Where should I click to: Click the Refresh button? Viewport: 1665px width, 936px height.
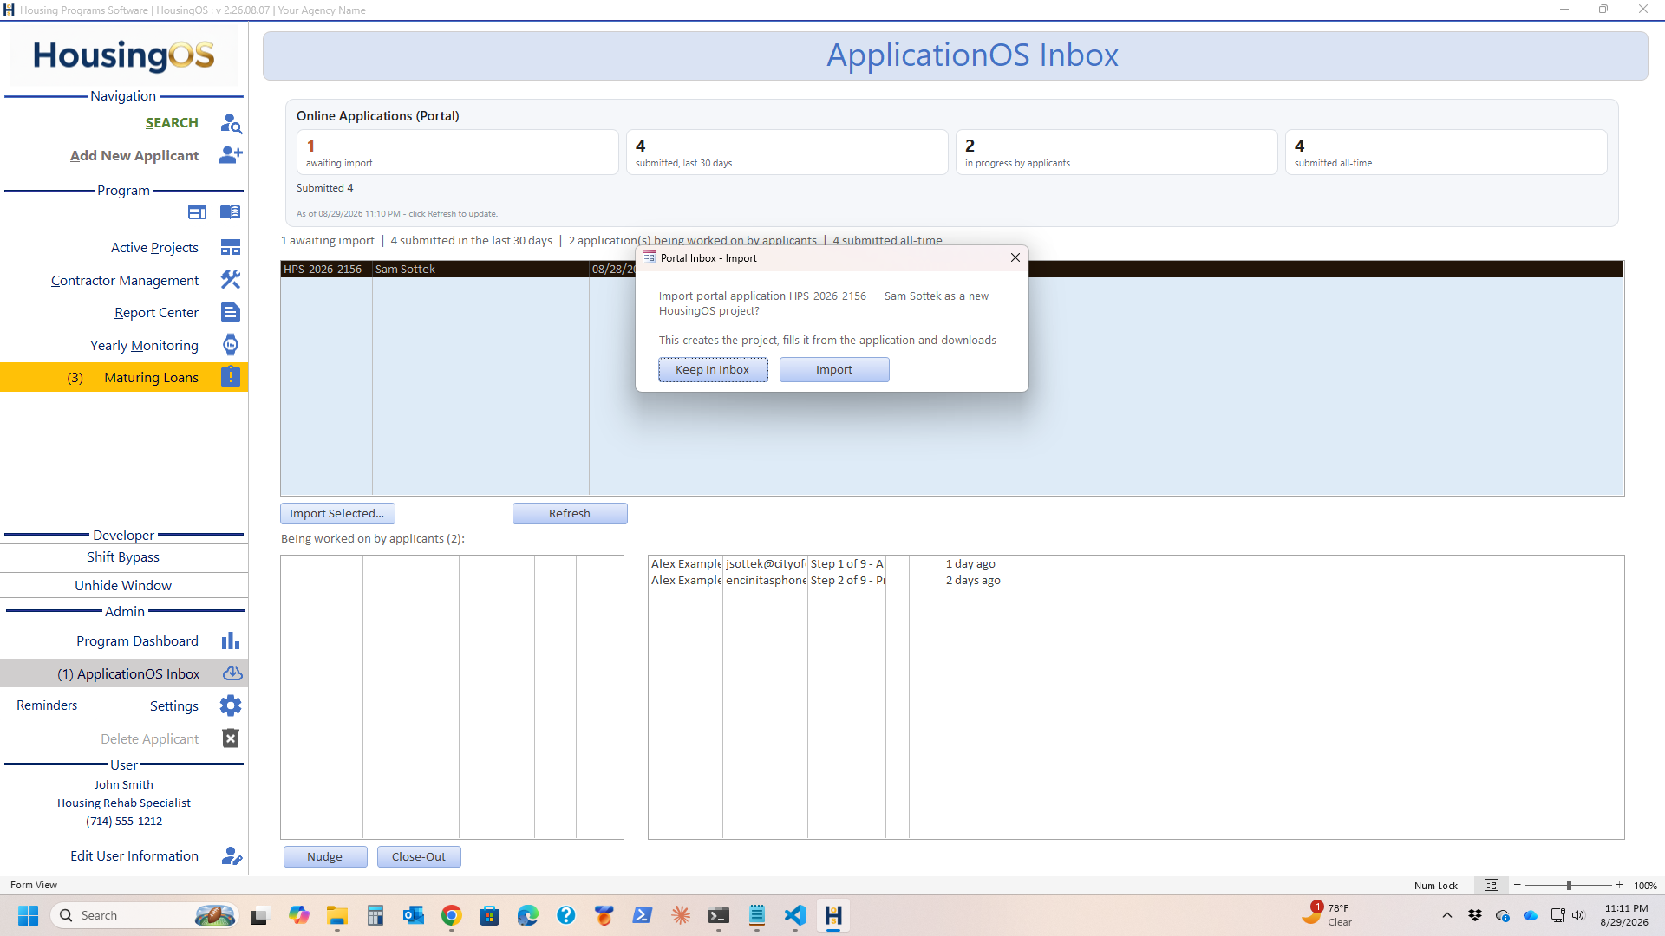tap(570, 514)
